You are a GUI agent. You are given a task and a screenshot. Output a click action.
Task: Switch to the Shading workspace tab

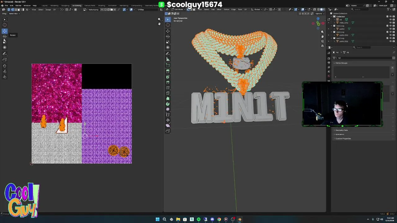[101, 6]
